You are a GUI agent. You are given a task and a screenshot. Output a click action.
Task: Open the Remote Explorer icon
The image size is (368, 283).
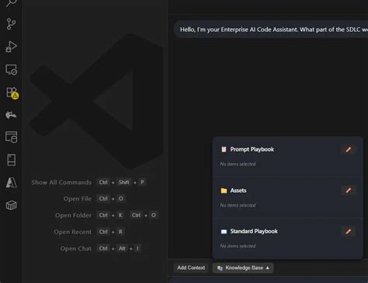(12, 70)
